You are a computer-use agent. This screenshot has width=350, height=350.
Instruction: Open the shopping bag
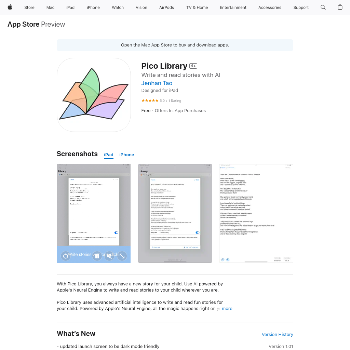[x=340, y=7]
